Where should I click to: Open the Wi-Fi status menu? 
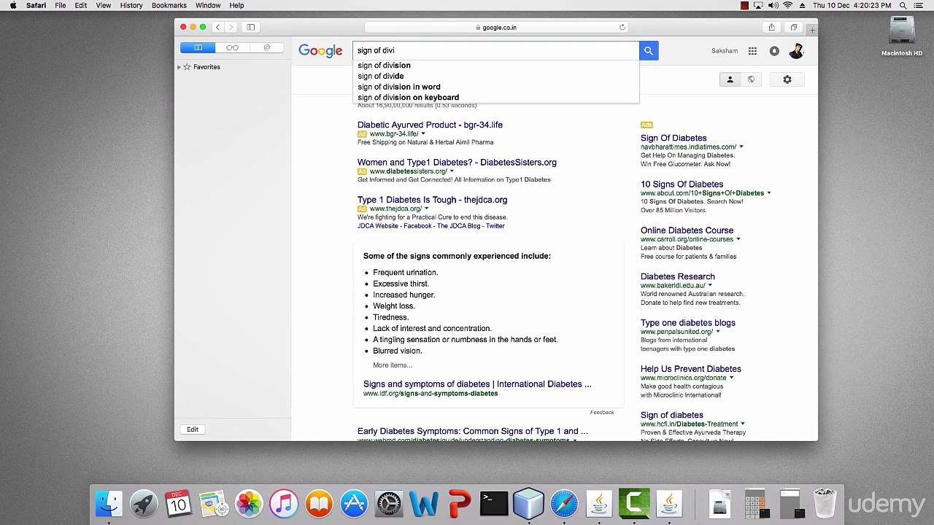coord(787,5)
